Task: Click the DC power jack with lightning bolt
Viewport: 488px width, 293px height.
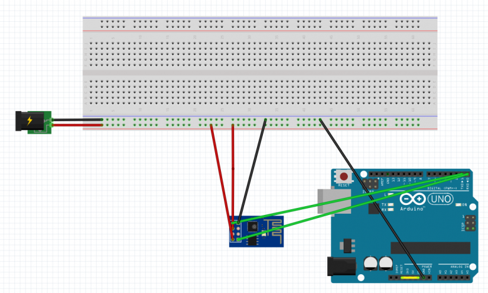Action: coord(29,122)
